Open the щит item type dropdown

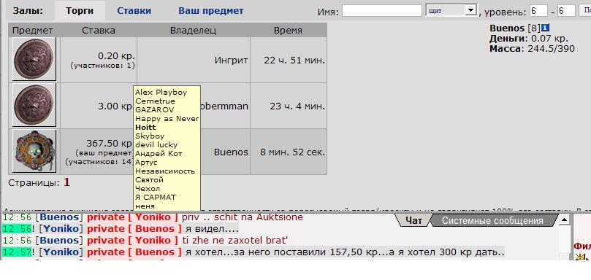pyautogui.click(x=451, y=10)
